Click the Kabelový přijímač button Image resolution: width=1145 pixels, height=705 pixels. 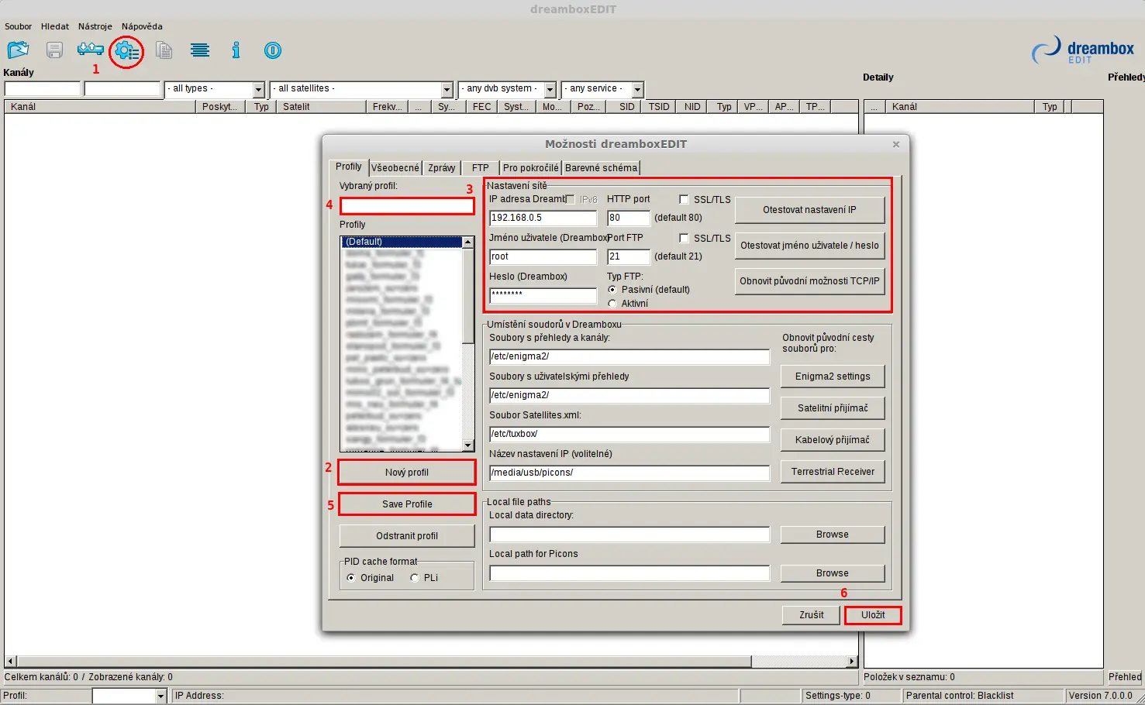click(833, 440)
